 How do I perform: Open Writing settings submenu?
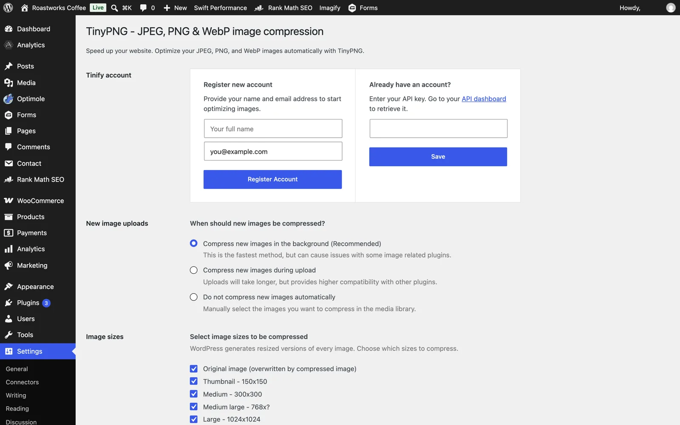16,395
